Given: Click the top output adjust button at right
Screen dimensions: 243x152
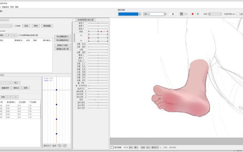Looking at the screenshot, I should [63, 36].
